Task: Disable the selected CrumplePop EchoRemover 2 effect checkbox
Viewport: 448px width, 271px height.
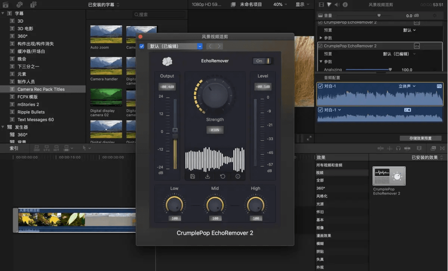Action: point(320,46)
